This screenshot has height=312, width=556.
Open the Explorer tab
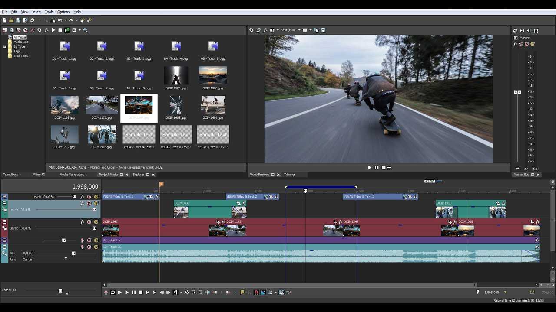[139, 175]
